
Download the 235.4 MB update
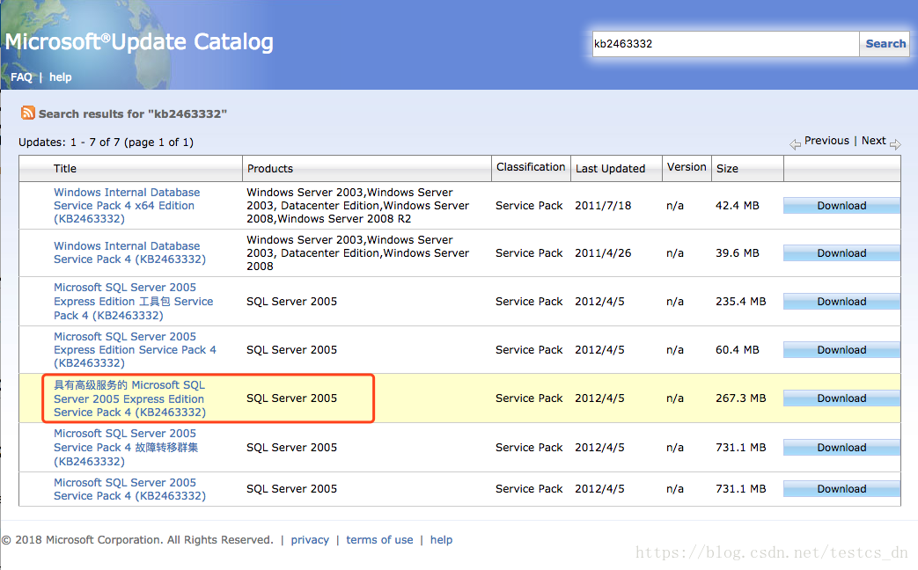tap(841, 302)
